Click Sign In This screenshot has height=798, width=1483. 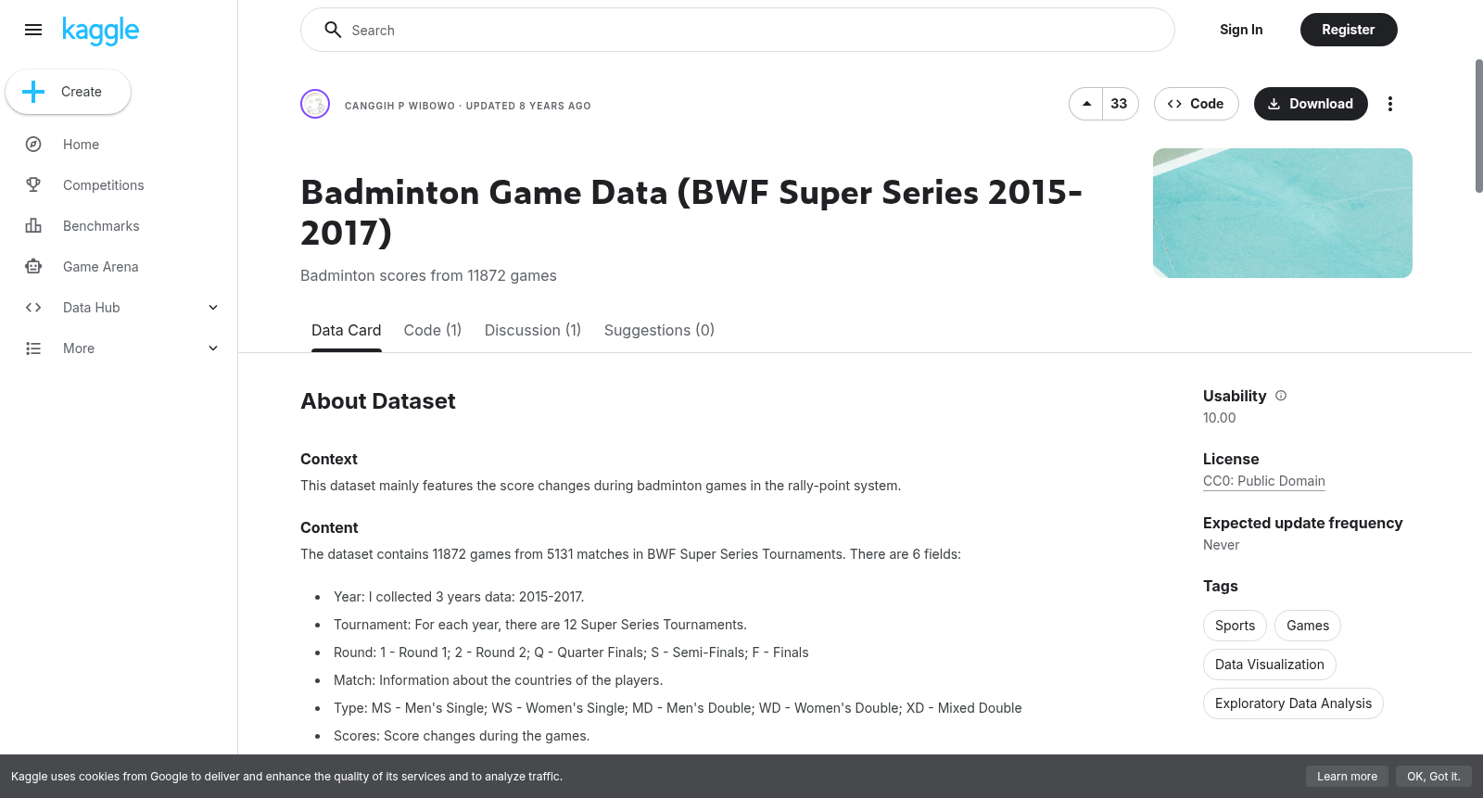[1241, 30]
